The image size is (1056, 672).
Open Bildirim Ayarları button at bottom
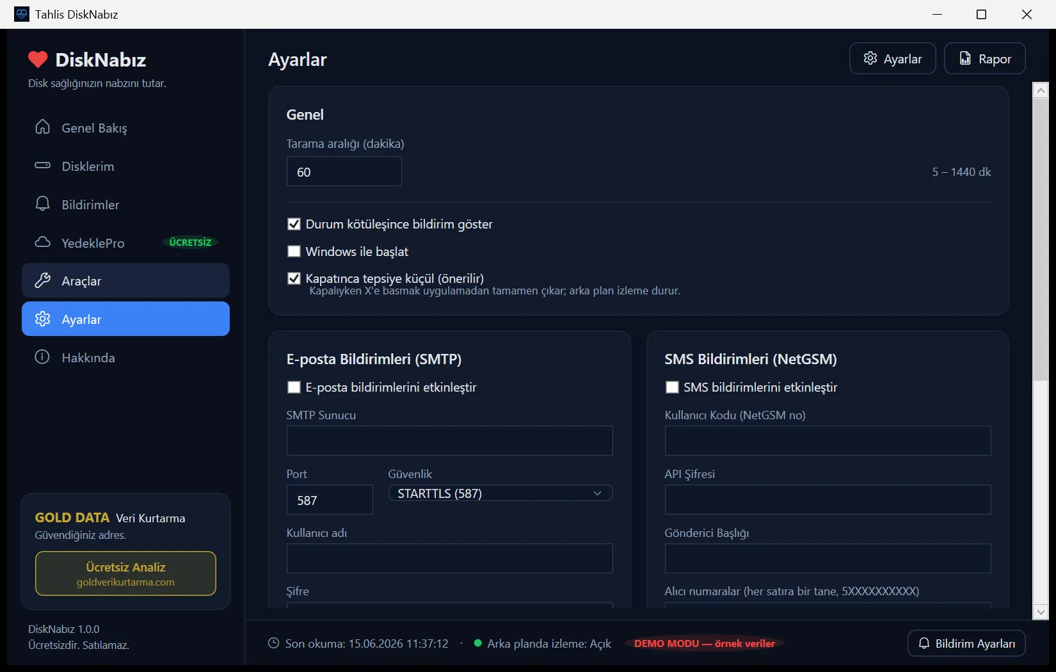[966, 643]
